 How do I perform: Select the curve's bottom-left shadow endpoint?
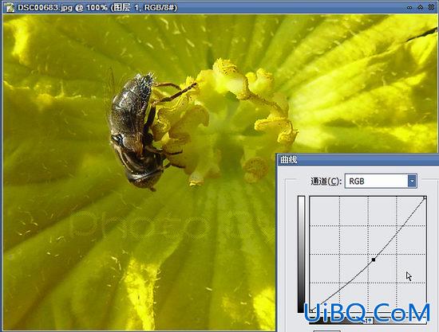pyautogui.click(x=311, y=311)
